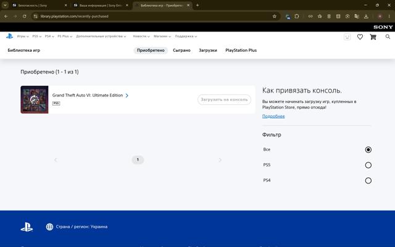Open the site information icon in address bar
395x247 pixels.
[x=36, y=17]
